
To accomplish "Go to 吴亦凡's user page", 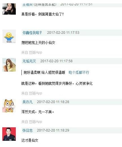I will 27,102.
